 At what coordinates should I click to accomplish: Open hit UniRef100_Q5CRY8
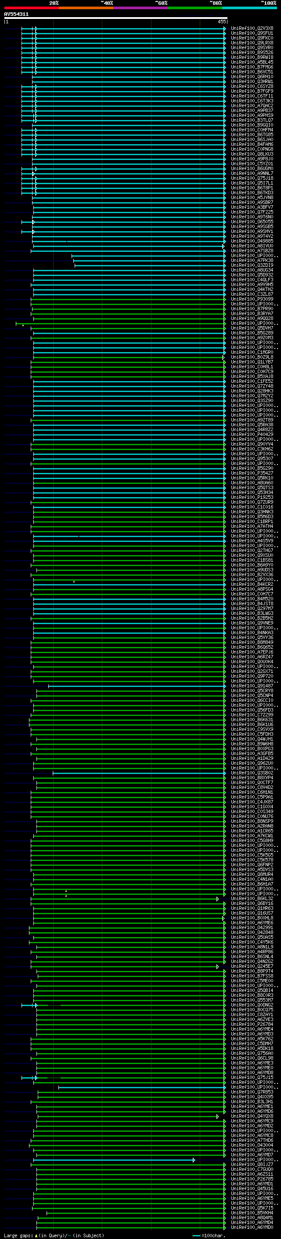[x=252, y=690]
